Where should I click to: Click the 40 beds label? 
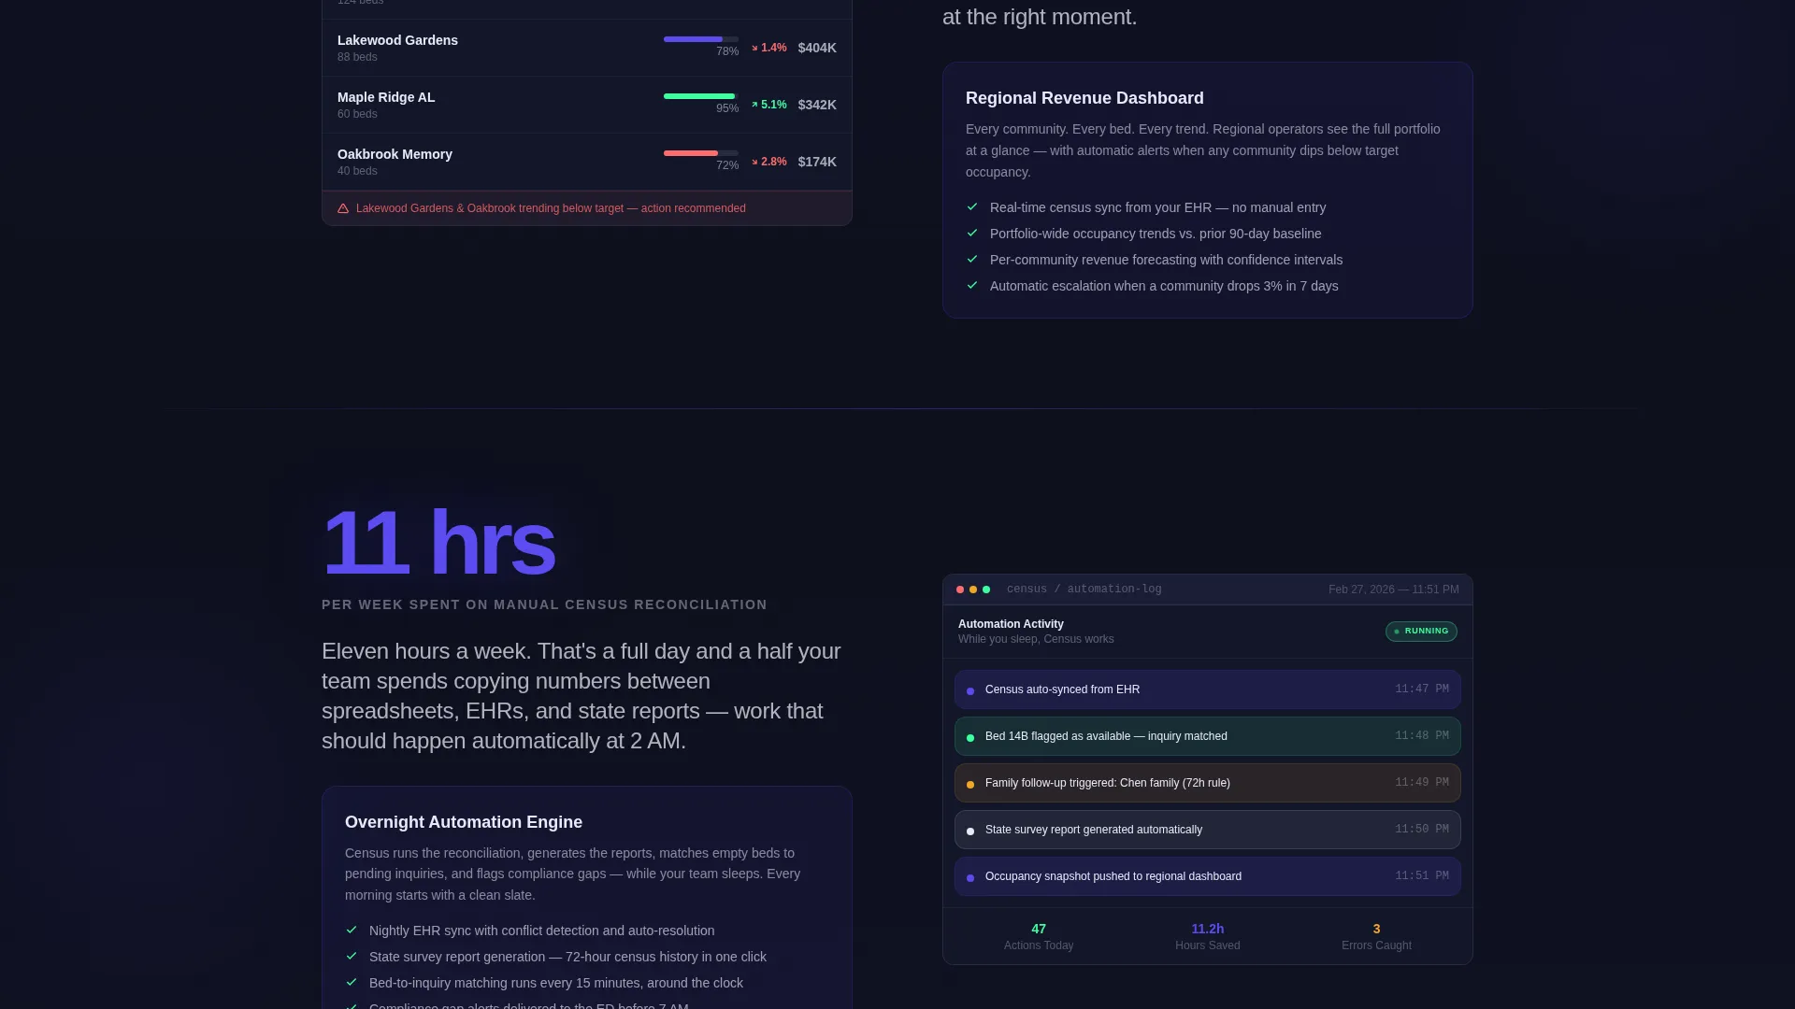(357, 171)
